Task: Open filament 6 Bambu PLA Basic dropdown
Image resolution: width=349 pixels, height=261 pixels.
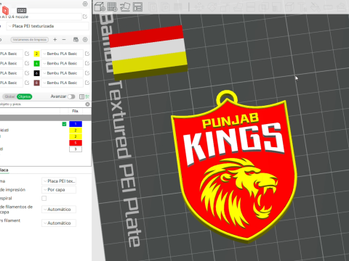Action: pos(62,73)
